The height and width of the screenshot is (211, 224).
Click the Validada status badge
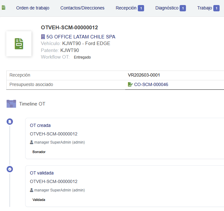39,200
